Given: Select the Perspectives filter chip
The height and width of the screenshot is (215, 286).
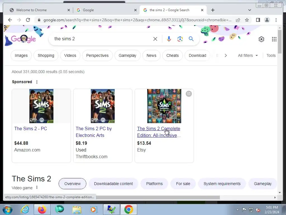Looking at the screenshot, I should click(x=97, y=55).
